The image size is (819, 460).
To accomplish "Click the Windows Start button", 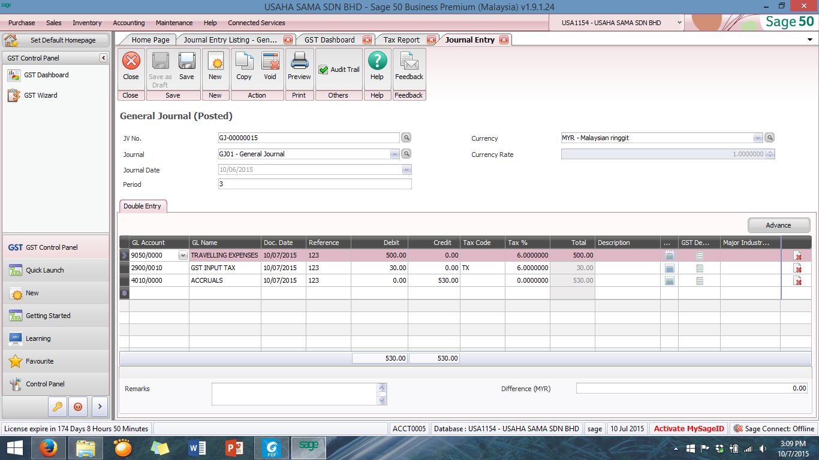I will click(x=14, y=447).
